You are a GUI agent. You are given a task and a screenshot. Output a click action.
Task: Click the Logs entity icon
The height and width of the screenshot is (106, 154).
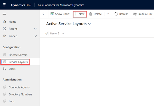tap(4, 101)
